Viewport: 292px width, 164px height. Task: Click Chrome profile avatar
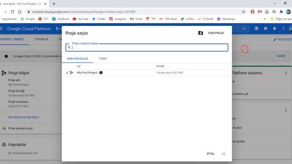click(x=288, y=12)
